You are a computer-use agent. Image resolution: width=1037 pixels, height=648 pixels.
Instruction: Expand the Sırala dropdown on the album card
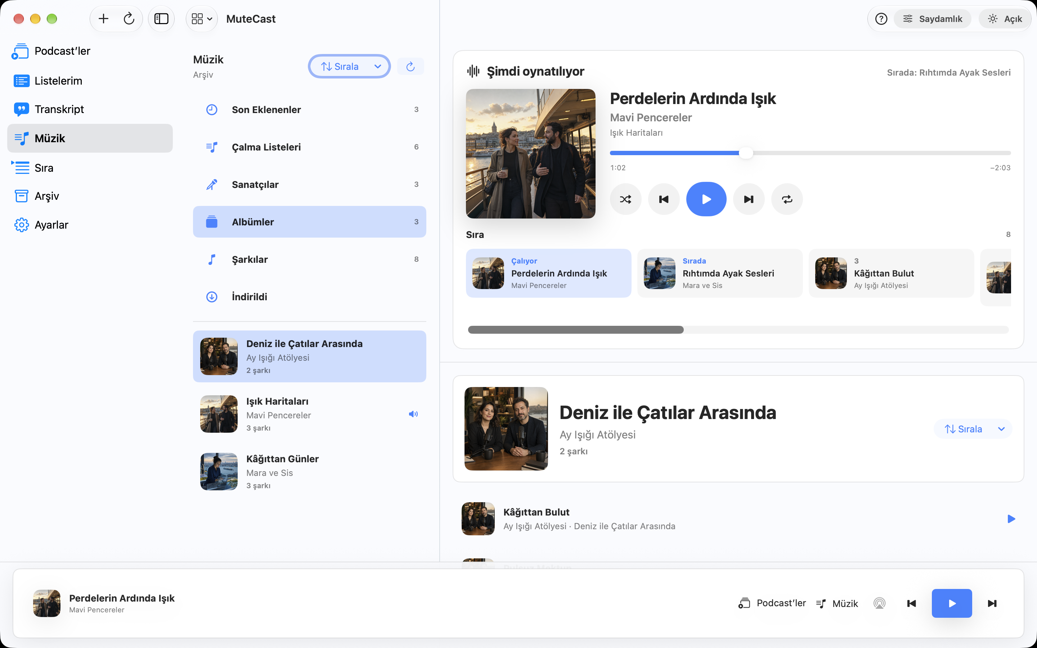(973, 429)
